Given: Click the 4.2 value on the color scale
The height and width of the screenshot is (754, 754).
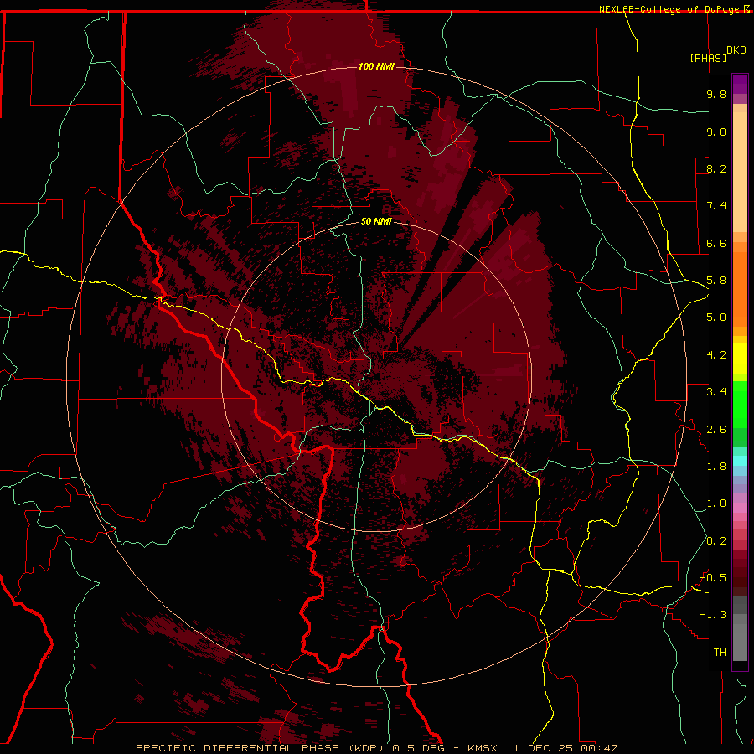Looking at the screenshot, I should coord(716,355).
